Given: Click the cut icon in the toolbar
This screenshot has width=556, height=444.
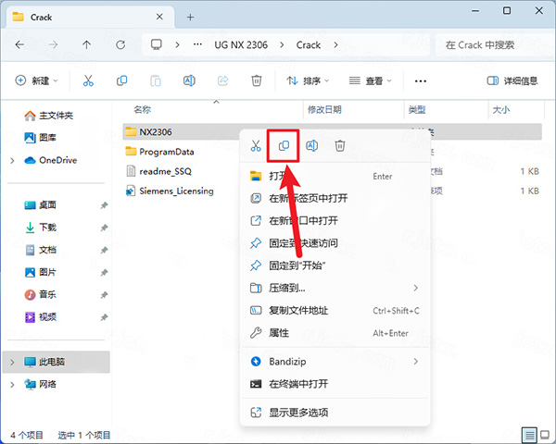Looking at the screenshot, I should pos(88,80).
